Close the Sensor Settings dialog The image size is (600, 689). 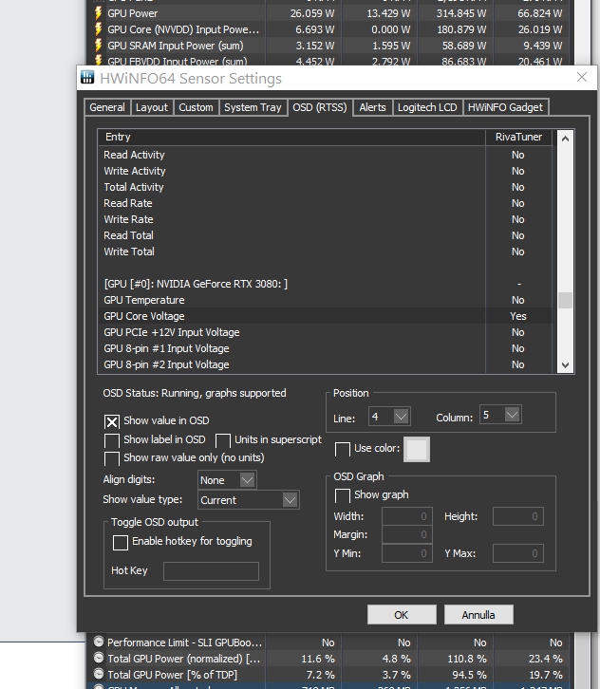point(582,77)
